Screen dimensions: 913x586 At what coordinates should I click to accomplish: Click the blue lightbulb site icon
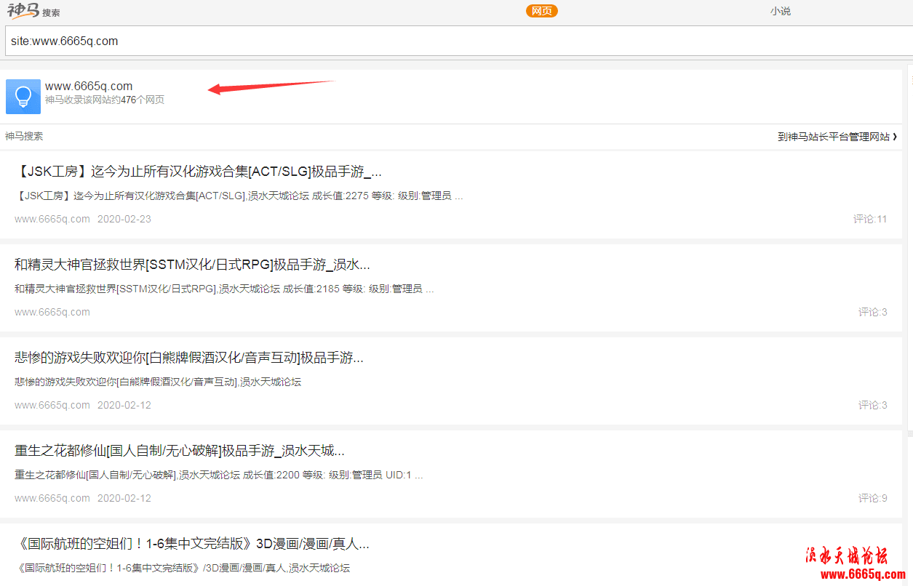coord(23,97)
